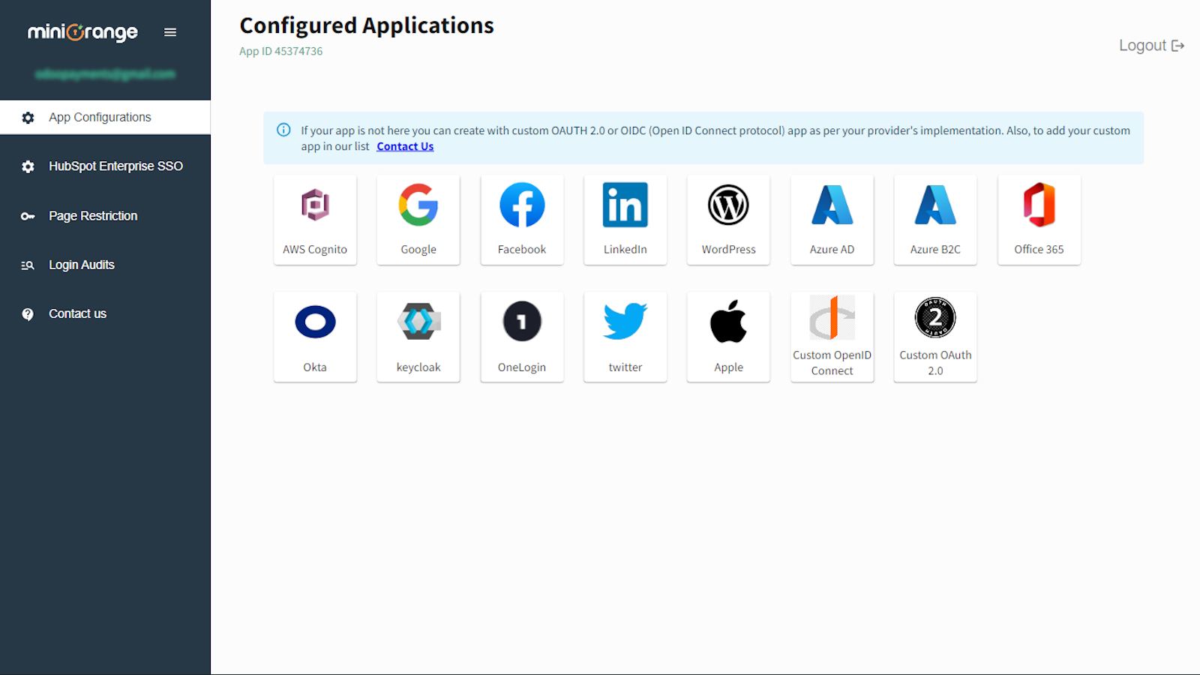
Task: Open App Configurations in the sidebar
Action: pyautogui.click(x=99, y=117)
